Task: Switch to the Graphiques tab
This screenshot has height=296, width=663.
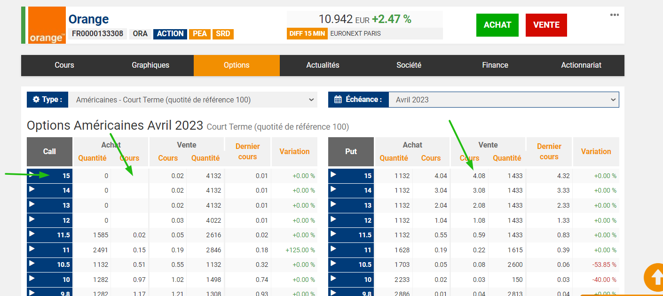Action: (150, 65)
